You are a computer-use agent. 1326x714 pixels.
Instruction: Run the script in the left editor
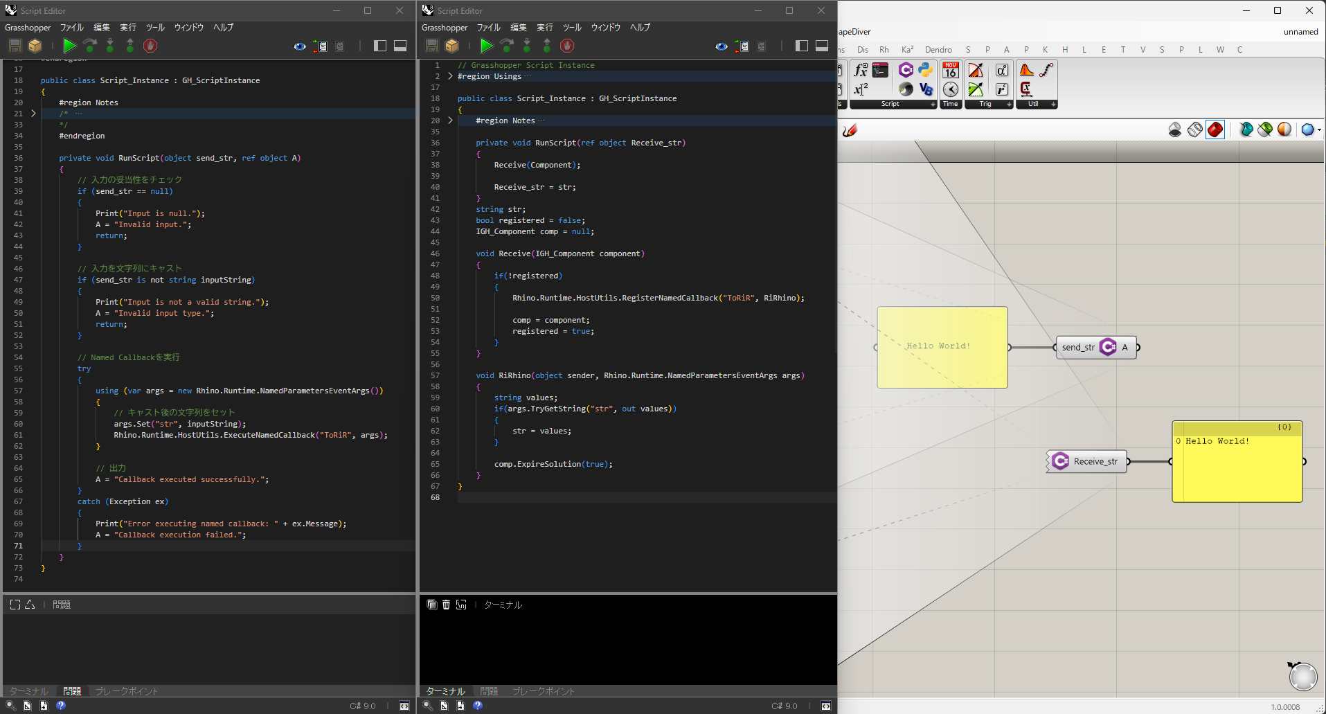(69, 46)
